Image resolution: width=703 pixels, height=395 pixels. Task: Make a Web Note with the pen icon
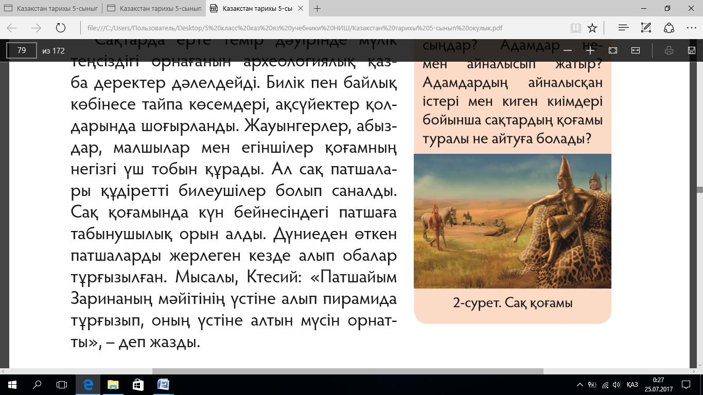tap(646, 28)
